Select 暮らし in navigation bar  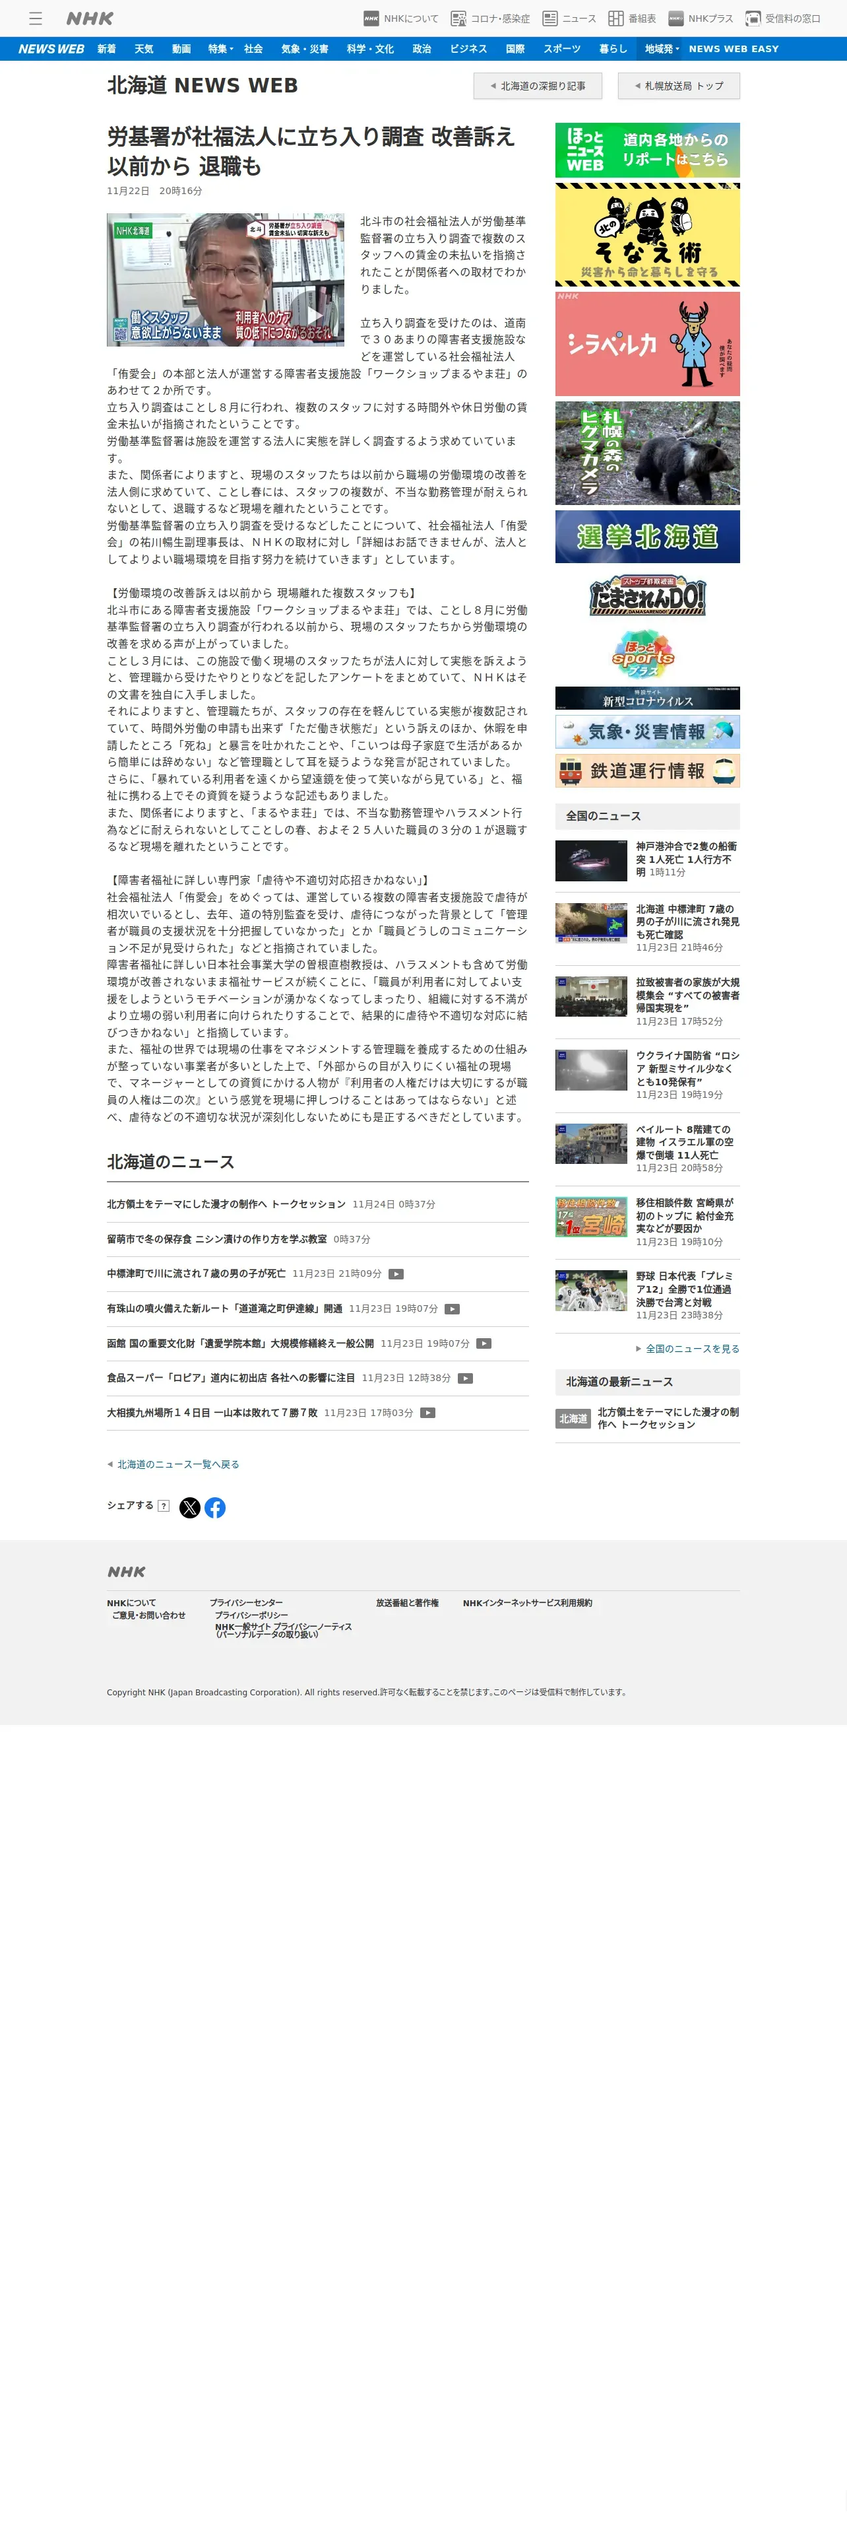coord(612,48)
